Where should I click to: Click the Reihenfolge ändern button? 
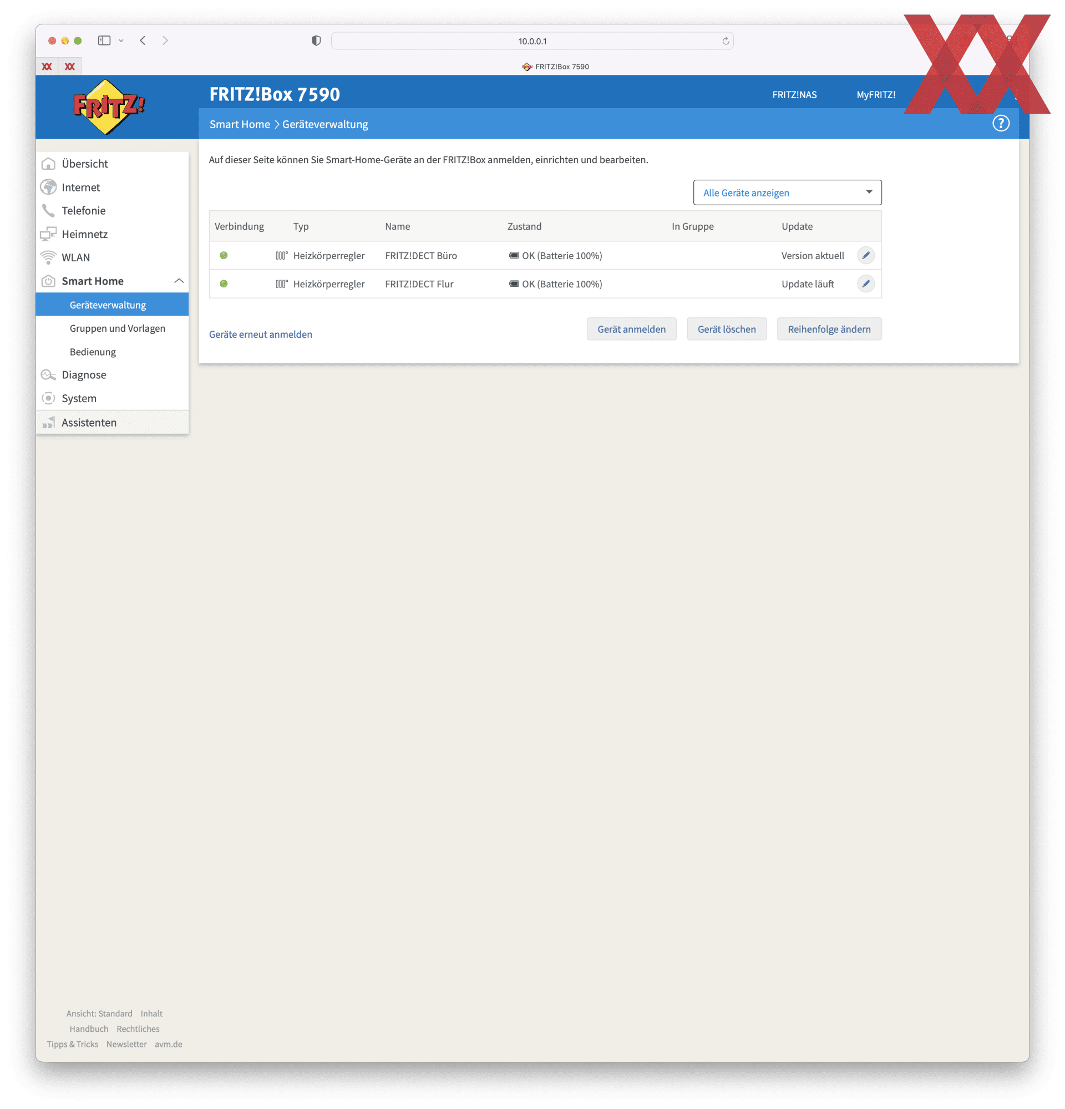pos(829,329)
